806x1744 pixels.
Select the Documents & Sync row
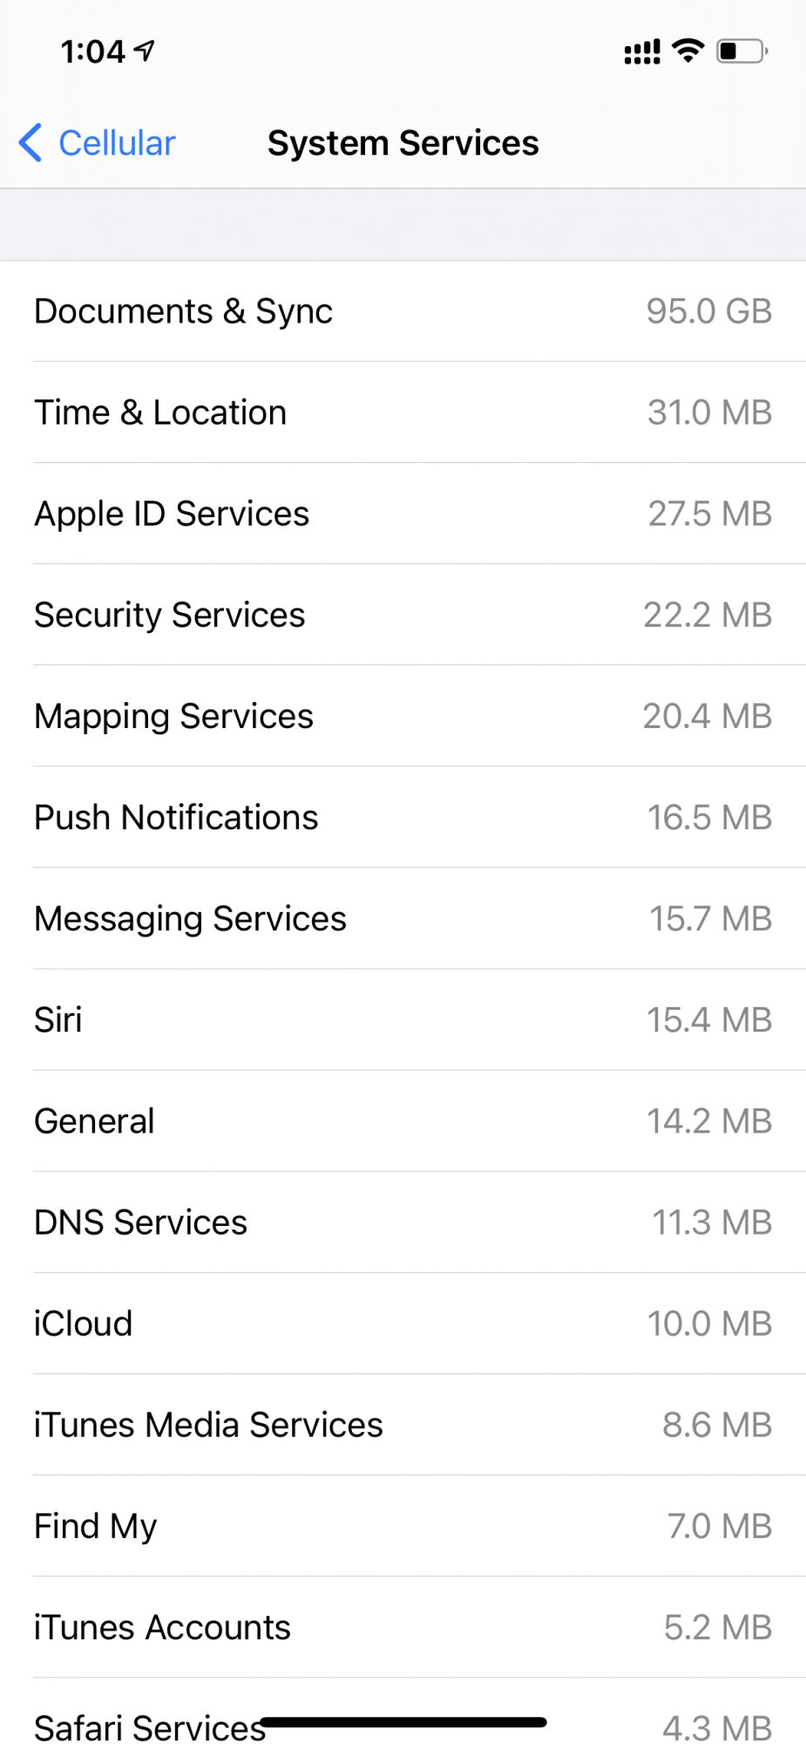point(403,311)
